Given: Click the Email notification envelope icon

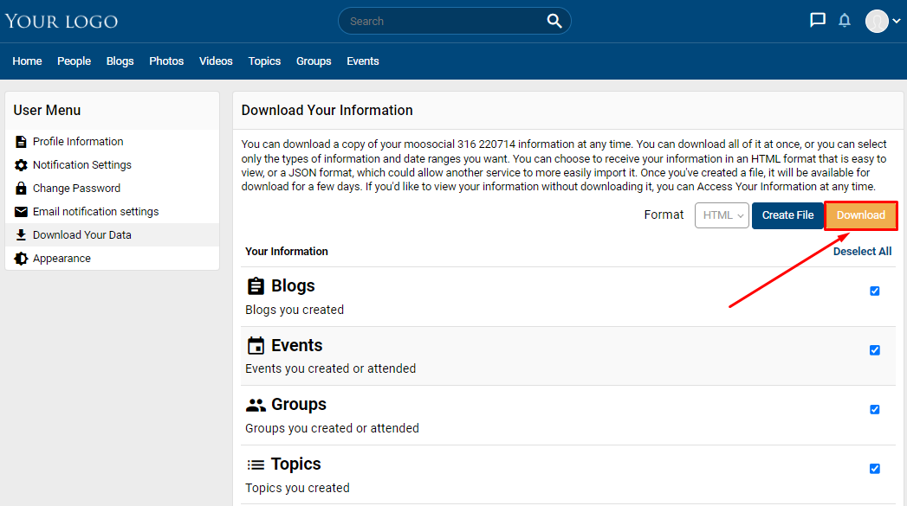Looking at the screenshot, I should (x=21, y=211).
